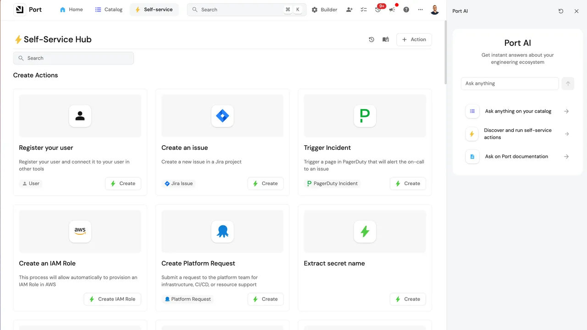Click the help question mark icon
The height and width of the screenshot is (330, 587).
click(x=406, y=10)
